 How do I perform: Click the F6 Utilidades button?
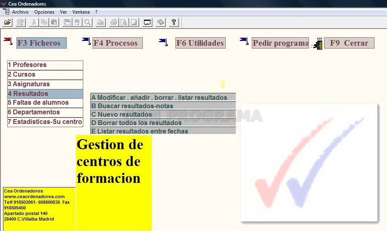point(200,43)
